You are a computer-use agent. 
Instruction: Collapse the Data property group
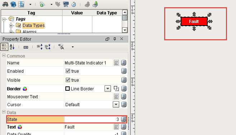4,112
